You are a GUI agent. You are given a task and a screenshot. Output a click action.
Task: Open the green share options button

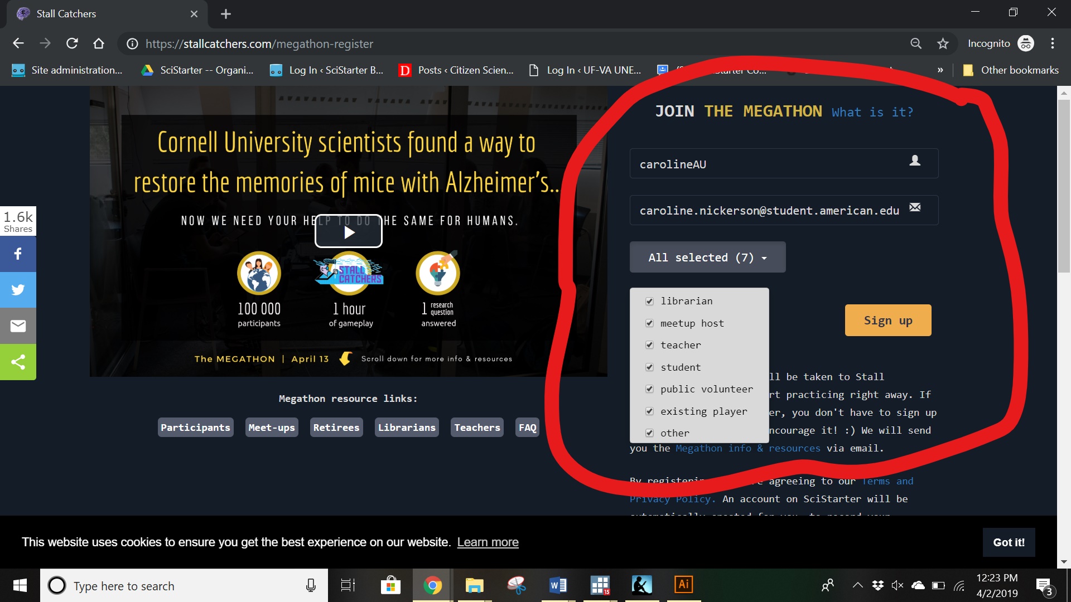(x=18, y=362)
